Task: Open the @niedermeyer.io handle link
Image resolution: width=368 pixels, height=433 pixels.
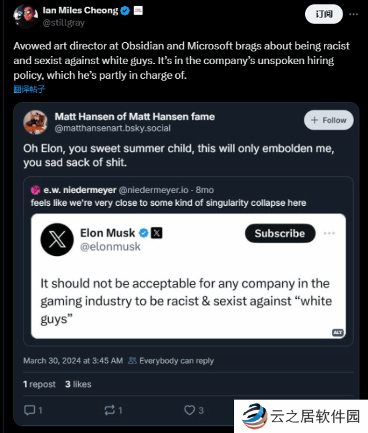Action: coord(154,190)
